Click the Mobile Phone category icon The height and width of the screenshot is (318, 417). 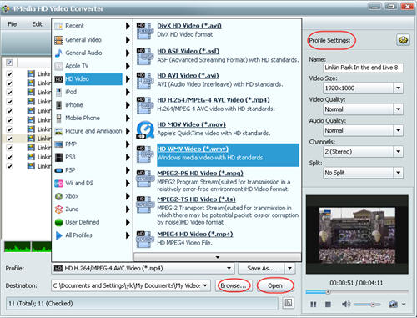point(58,119)
